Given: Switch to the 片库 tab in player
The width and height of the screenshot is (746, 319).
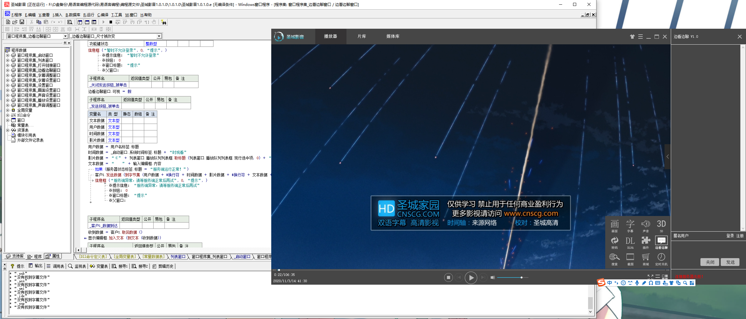Looking at the screenshot, I should 361,37.
